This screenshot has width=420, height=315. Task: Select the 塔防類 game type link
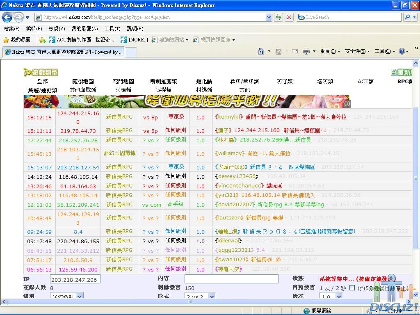[x=325, y=81]
